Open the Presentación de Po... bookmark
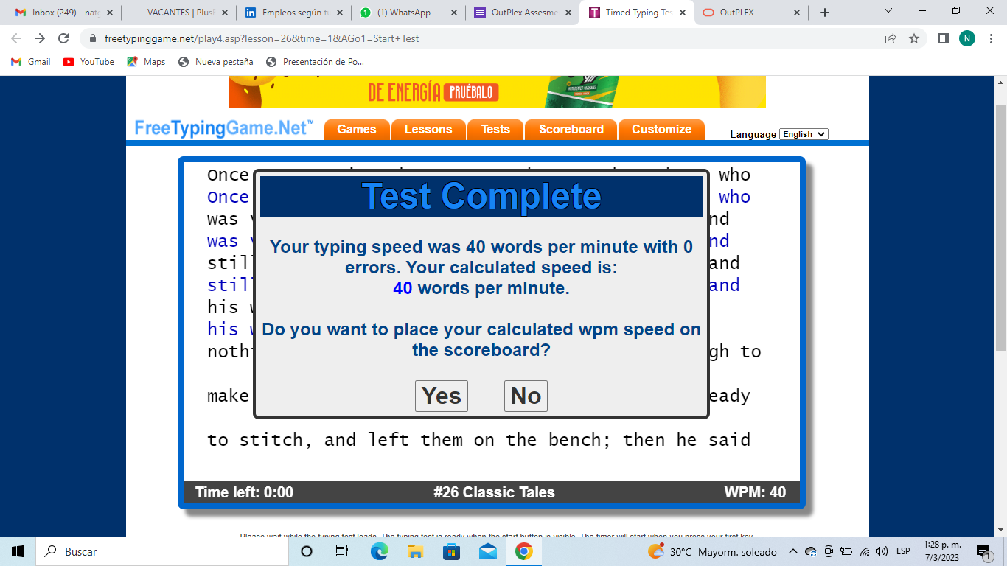Image resolution: width=1007 pixels, height=566 pixels. [315, 62]
